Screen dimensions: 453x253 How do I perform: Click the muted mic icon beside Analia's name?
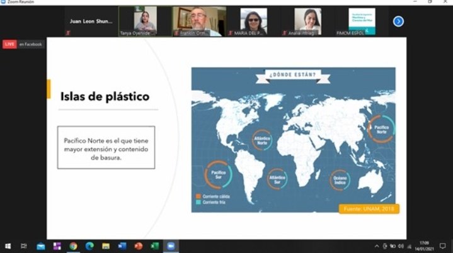tap(284, 33)
